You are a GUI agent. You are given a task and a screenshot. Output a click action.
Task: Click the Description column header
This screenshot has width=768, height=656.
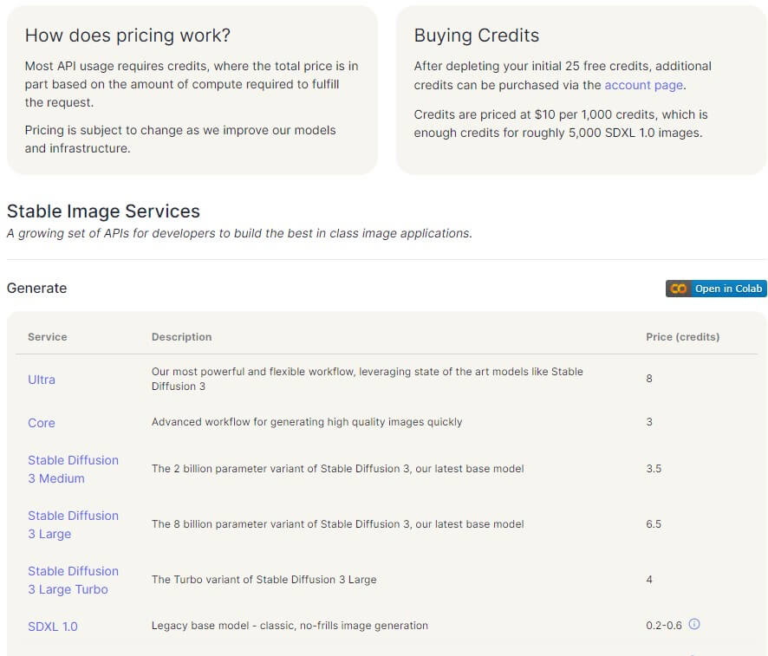[181, 336]
